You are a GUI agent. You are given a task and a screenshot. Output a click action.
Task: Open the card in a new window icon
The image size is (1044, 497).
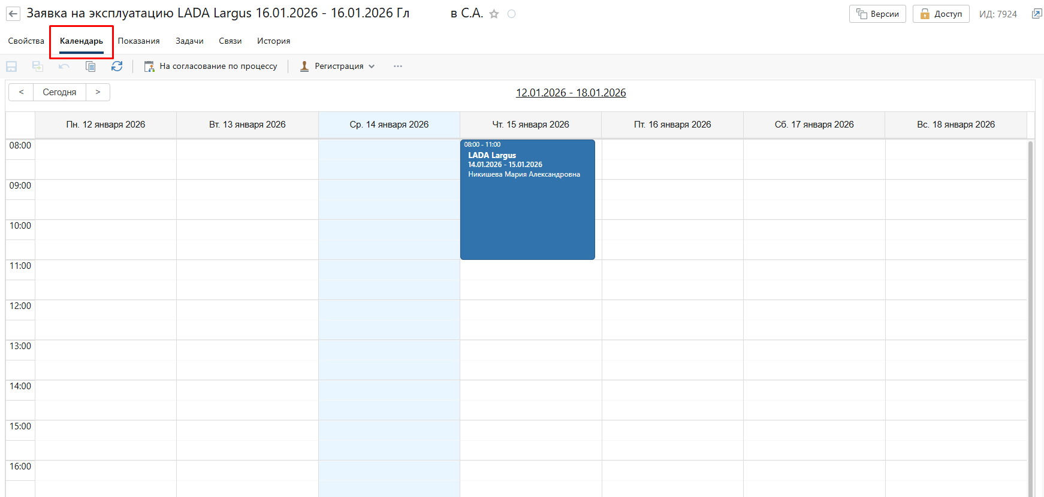click(x=1036, y=14)
